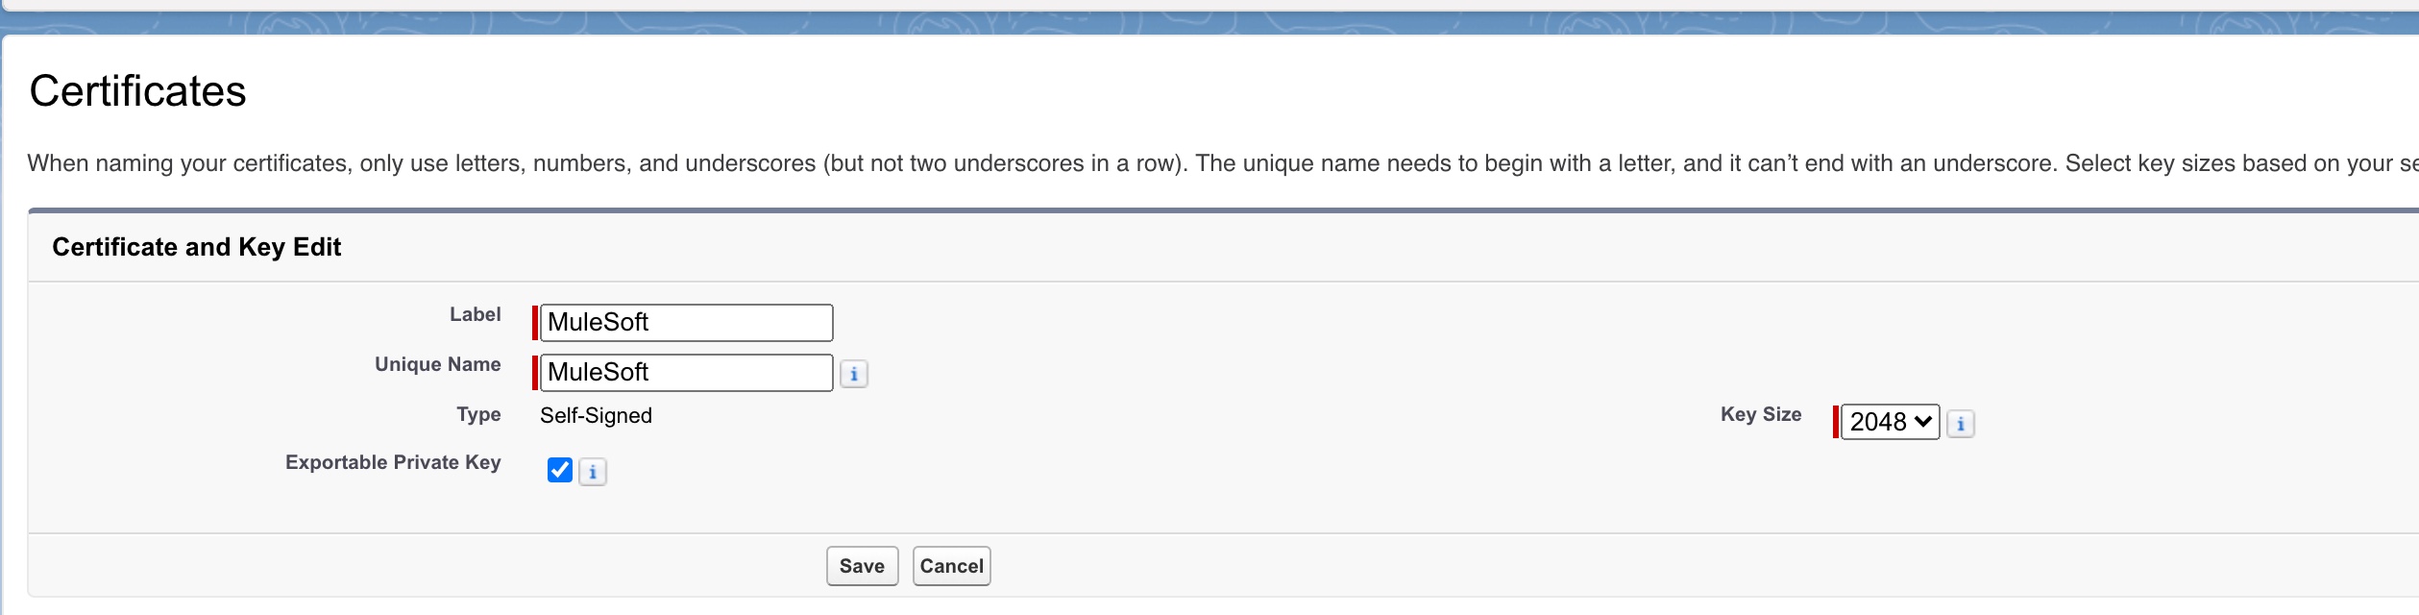Click the certificate naming instructions paragraph
The image size is (2419, 615).
pyautogui.click(x=1222, y=163)
